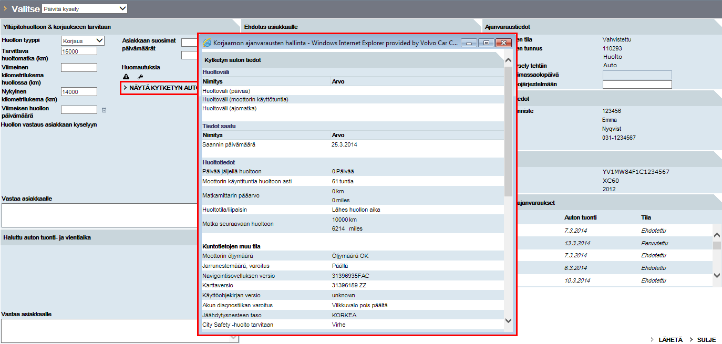Click the phone number 031-1234567

point(619,138)
